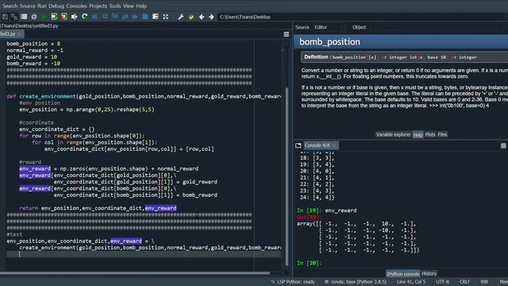Click the def create_environment line in editor

[144, 96]
